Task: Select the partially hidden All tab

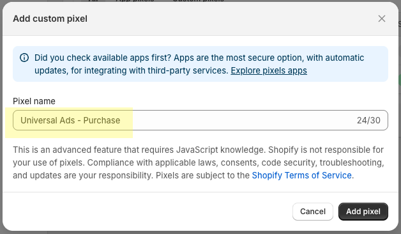Action: pyautogui.click(x=93, y=1)
